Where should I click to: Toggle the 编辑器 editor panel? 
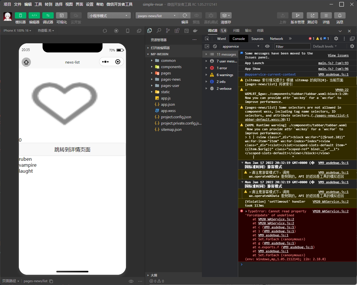34,15
